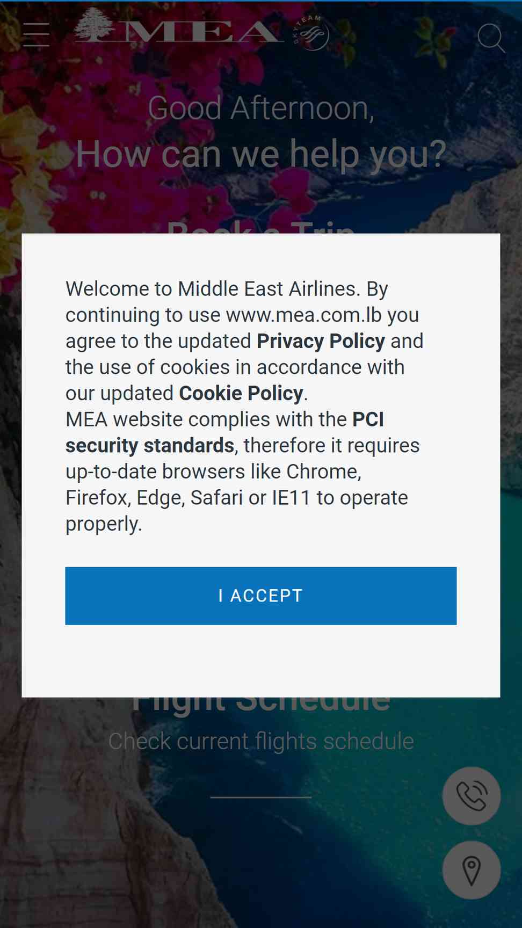Click the Good Afternoon greeting text

point(261,108)
